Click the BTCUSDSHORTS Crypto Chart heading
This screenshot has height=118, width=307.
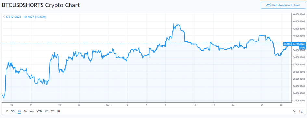click(x=41, y=5)
